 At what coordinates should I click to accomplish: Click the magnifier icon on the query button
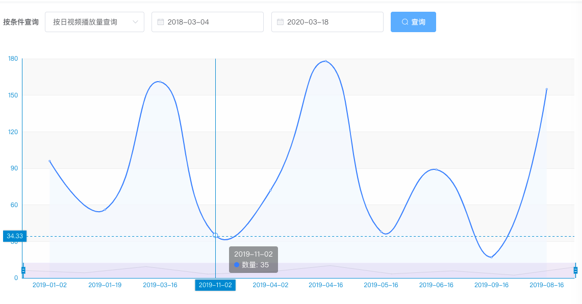405,22
